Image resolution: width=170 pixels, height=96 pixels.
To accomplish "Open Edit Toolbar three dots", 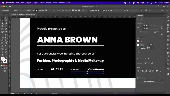I will pos(4,75).
